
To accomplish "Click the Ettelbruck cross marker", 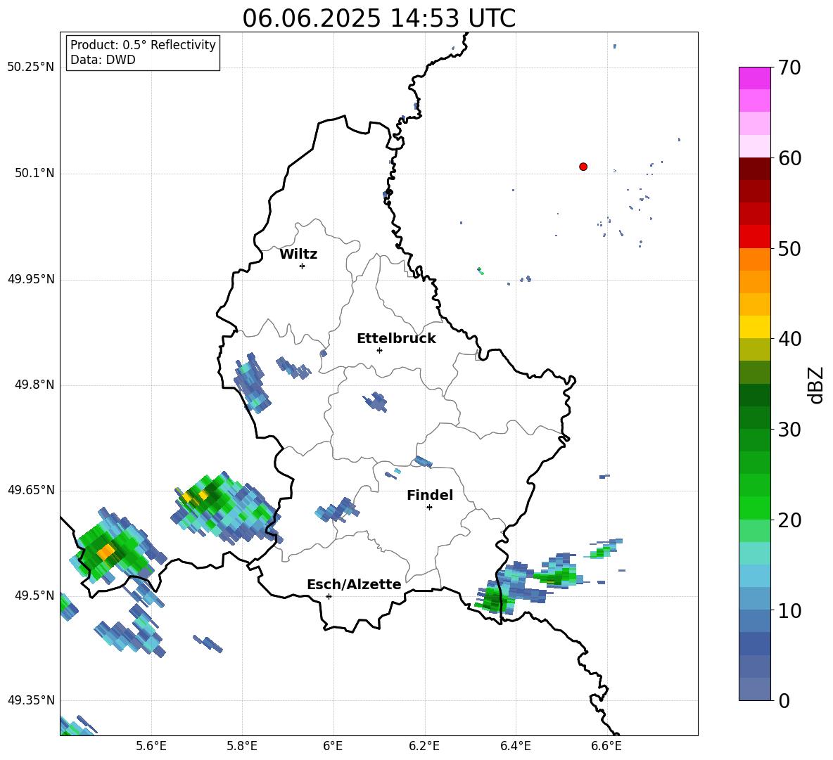I will coord(379,350).
